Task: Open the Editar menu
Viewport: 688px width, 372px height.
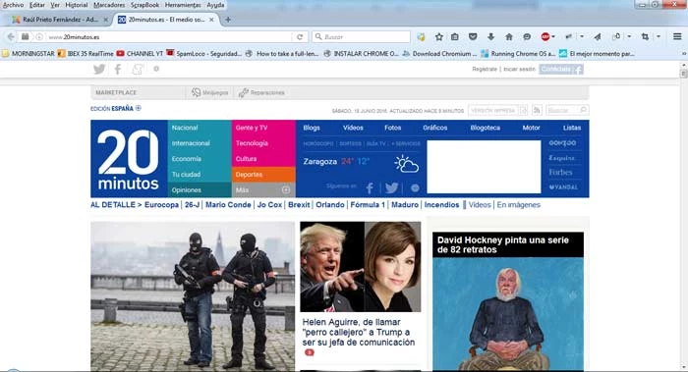Action: point(37,5)
